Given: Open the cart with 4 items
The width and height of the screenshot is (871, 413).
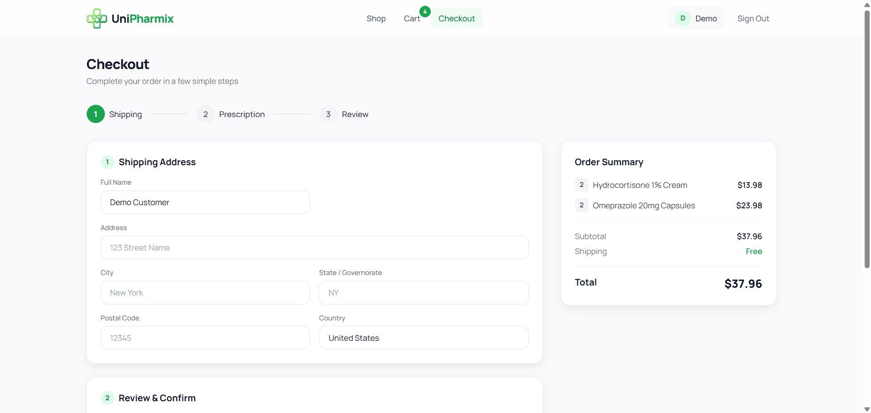Looking at the screenshot, I should [x=412, y=19].
